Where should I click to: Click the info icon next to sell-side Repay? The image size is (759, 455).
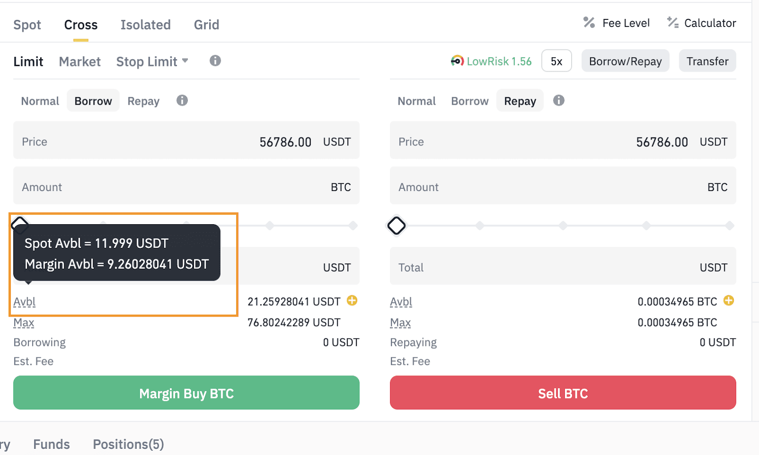pyautogui.click(x=559, y=100)
